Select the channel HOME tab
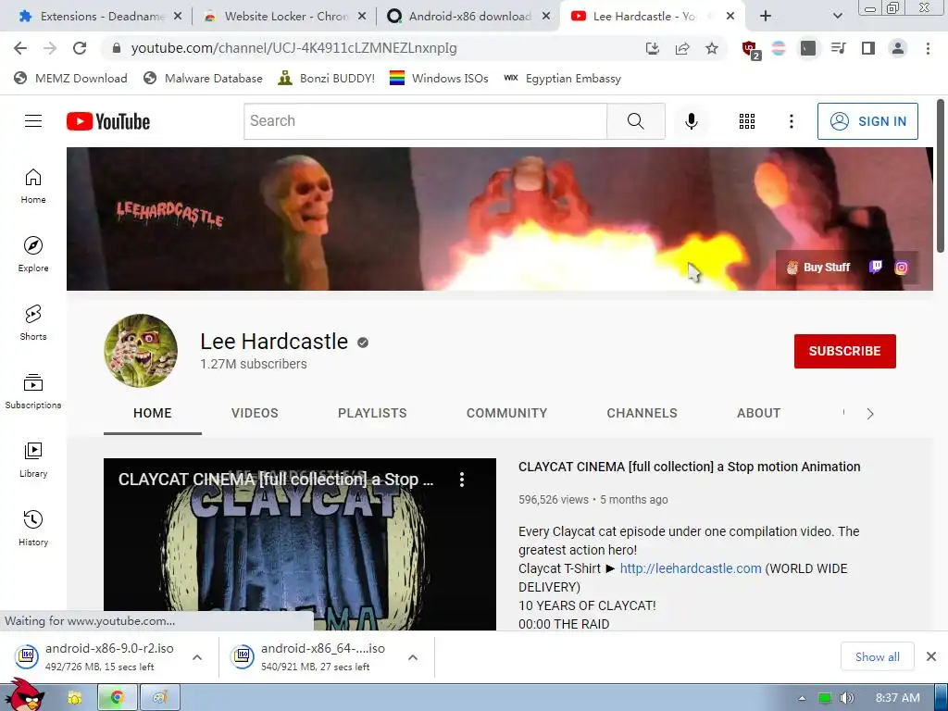Image resolution: width=948 pixels, height=711 pixels. point(153,413)
